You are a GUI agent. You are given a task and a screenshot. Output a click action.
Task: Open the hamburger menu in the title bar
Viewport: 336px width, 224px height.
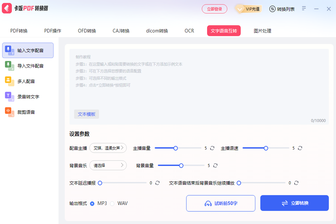pos(304,8)
